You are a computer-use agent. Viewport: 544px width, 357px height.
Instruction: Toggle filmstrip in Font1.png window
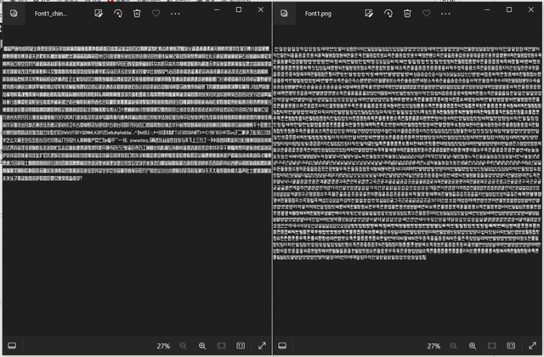click(282, 346)
